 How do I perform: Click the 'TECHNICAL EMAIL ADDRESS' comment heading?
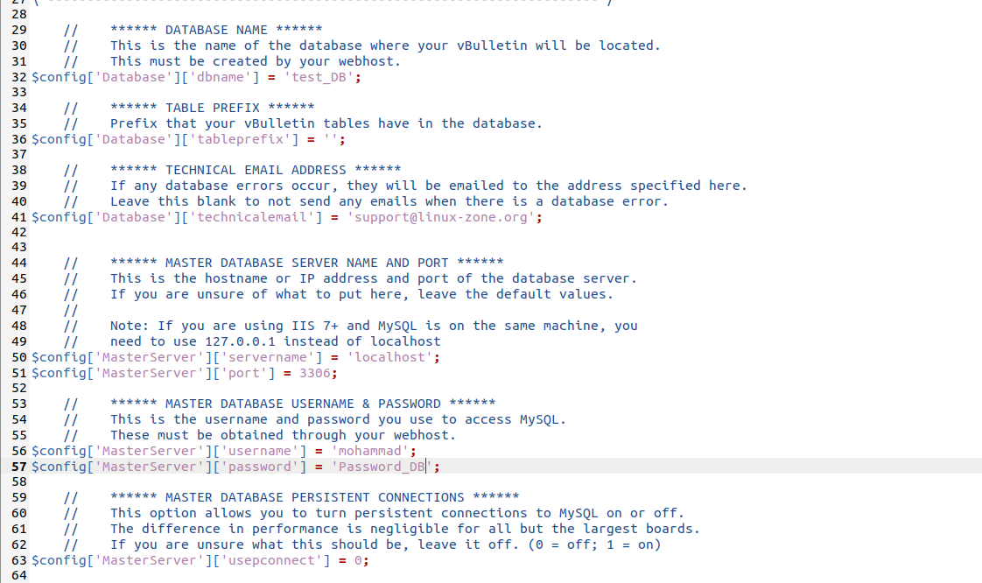pyautogui.click(x=256, y=170)
